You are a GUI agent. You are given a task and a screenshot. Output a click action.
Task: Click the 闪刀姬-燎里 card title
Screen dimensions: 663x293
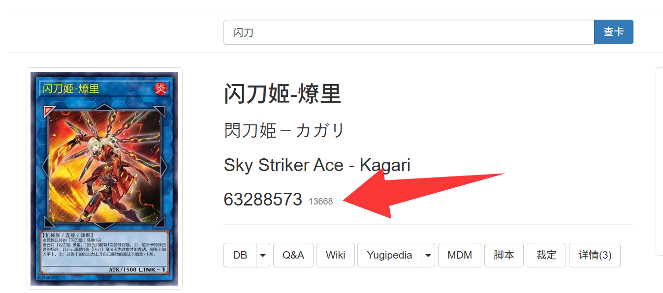[283, 93]
